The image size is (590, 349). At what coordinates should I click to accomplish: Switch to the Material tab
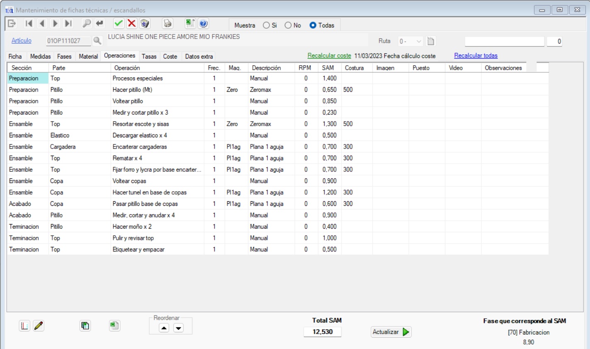(x=88, y=56)
